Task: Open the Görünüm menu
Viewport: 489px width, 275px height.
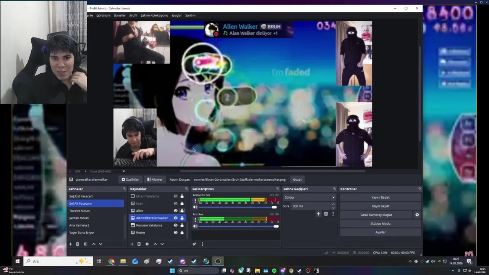Action: click(103, 15)
